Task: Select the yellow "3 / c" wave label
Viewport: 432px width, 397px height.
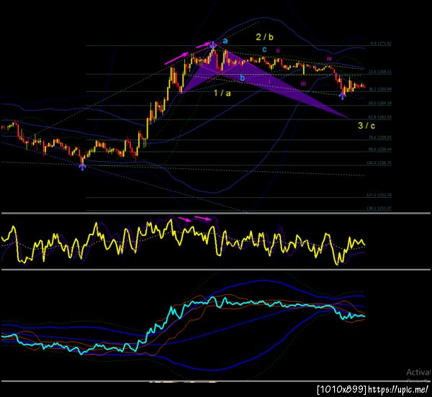Action: [x=366, y=125]
